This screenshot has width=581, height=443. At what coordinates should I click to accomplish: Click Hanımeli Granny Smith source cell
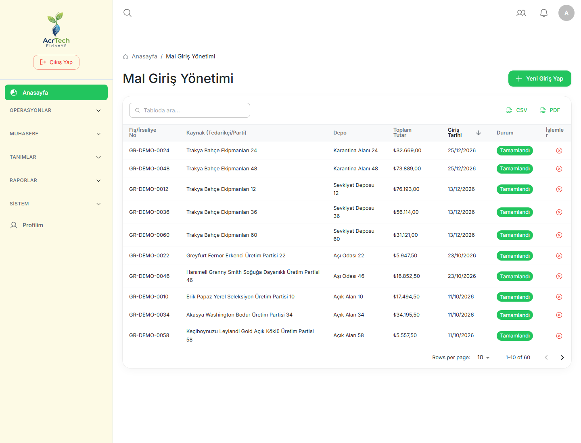click(x=253, y=276)
